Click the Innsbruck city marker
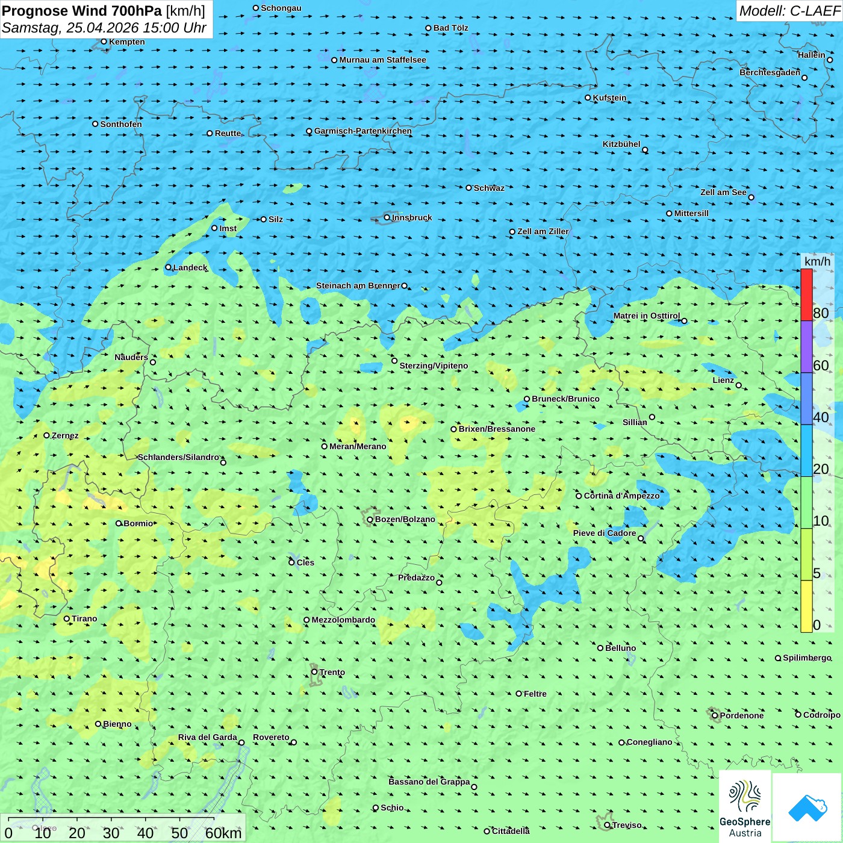The width and height of the screenshot is (843, 843). (387, 217)
